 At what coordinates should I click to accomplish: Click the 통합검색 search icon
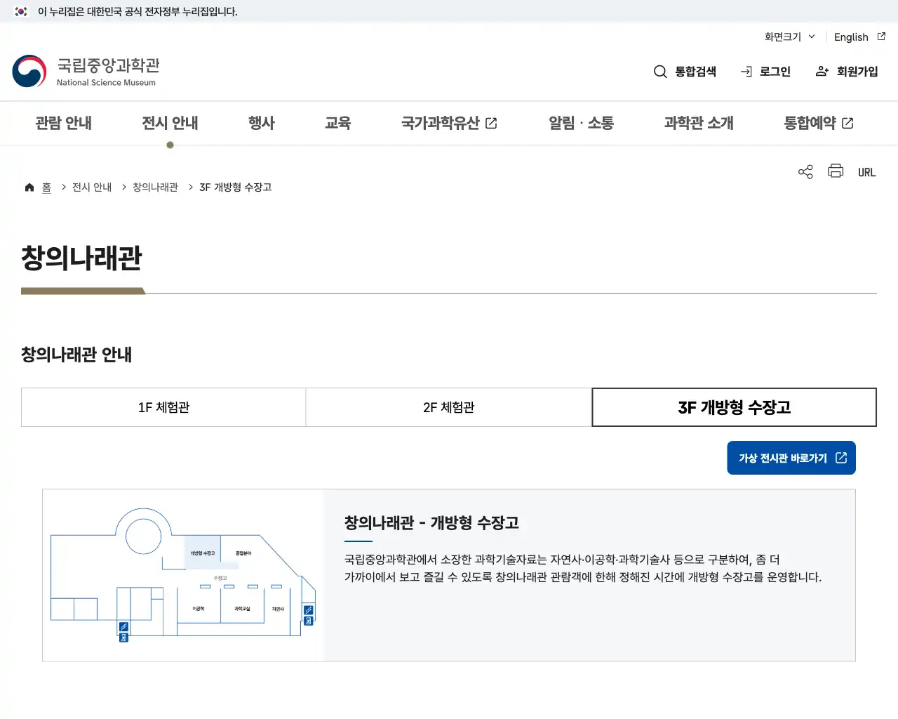tap(660, 71)
